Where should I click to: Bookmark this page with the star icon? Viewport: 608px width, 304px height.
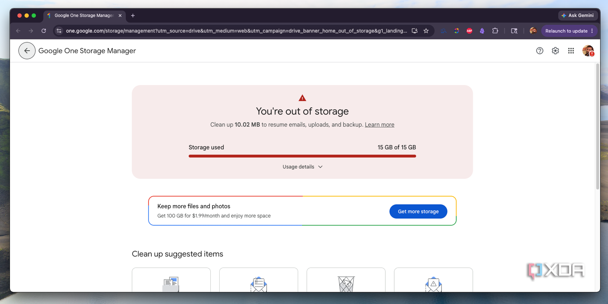[x=426, y=31]
